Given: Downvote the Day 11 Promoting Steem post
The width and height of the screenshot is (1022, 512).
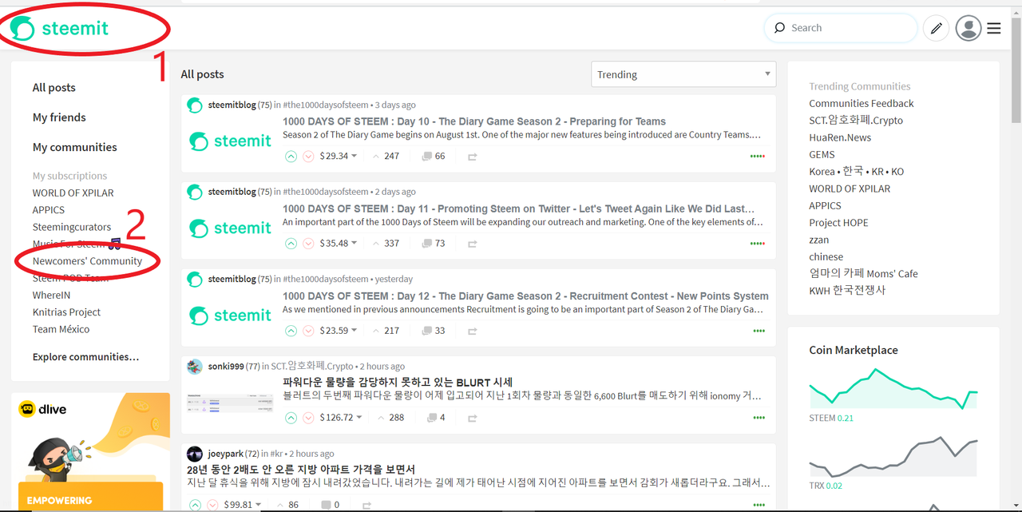Looking at the screenshot, I should pyautogui.click(x=308, y=244).
